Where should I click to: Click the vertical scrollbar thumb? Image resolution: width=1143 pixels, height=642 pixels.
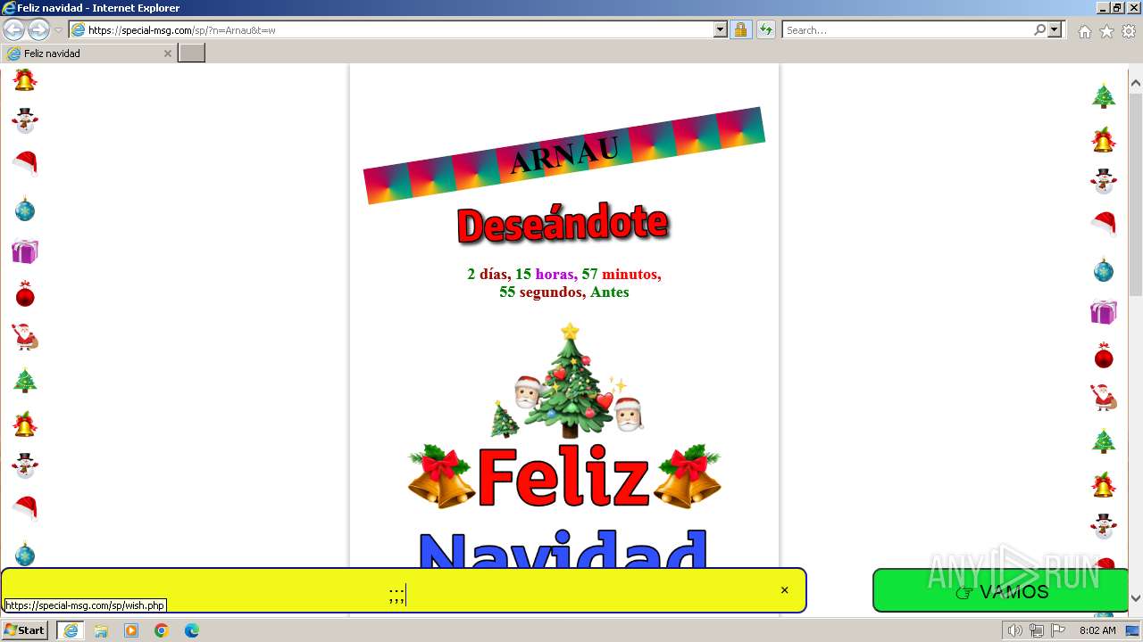1136,193
